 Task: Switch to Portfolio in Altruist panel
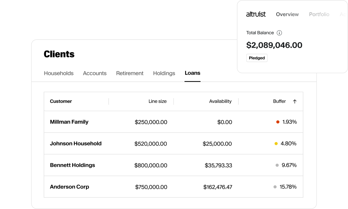319,14
